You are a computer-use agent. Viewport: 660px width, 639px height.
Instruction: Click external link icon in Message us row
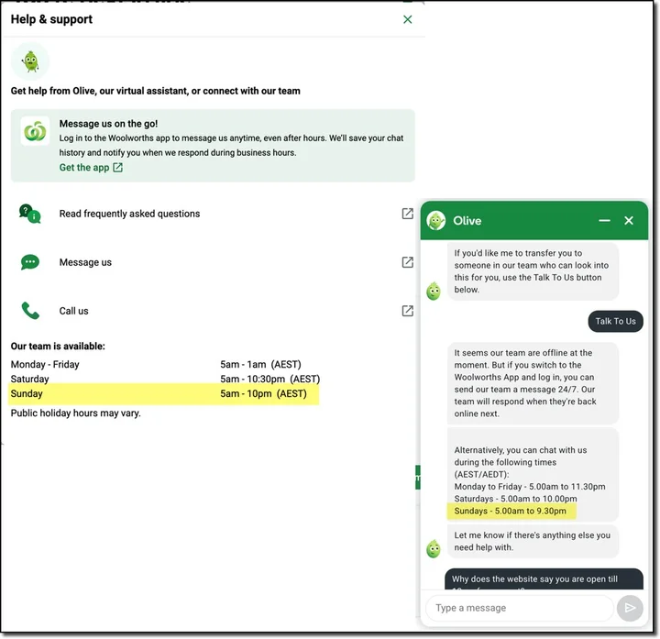coord(408,262)
